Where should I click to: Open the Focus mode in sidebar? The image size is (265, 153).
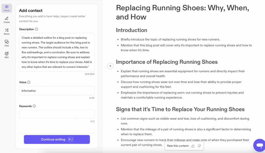(x=7, y=8)
